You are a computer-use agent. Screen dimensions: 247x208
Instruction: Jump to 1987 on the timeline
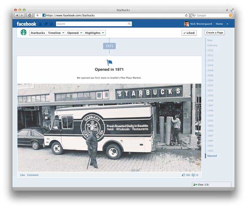pyautogui.click(x=210, y=136)
